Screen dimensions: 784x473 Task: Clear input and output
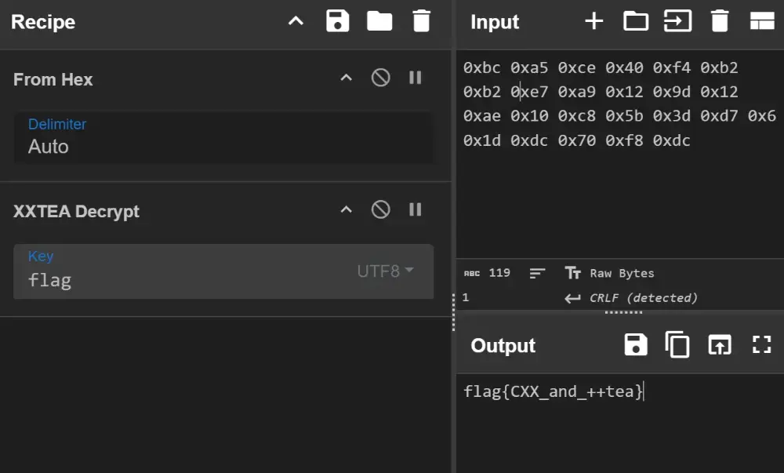click(720, 21)
